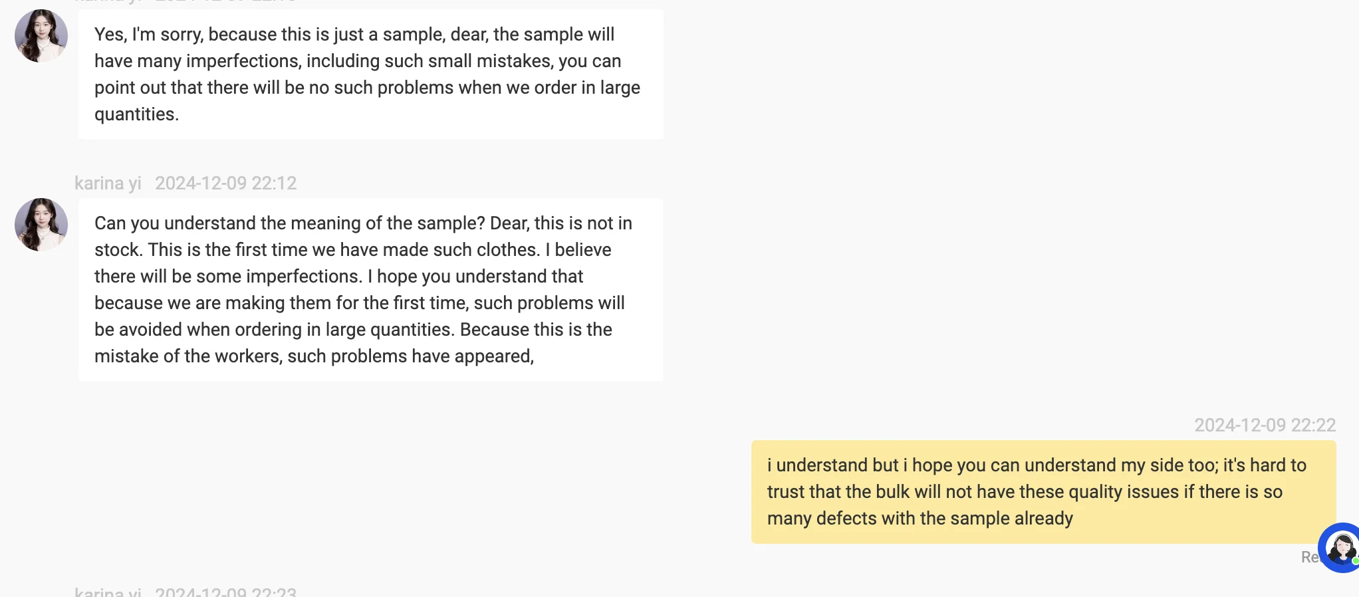Open the floating customer service assistant icon

[x=1340, y=548]
